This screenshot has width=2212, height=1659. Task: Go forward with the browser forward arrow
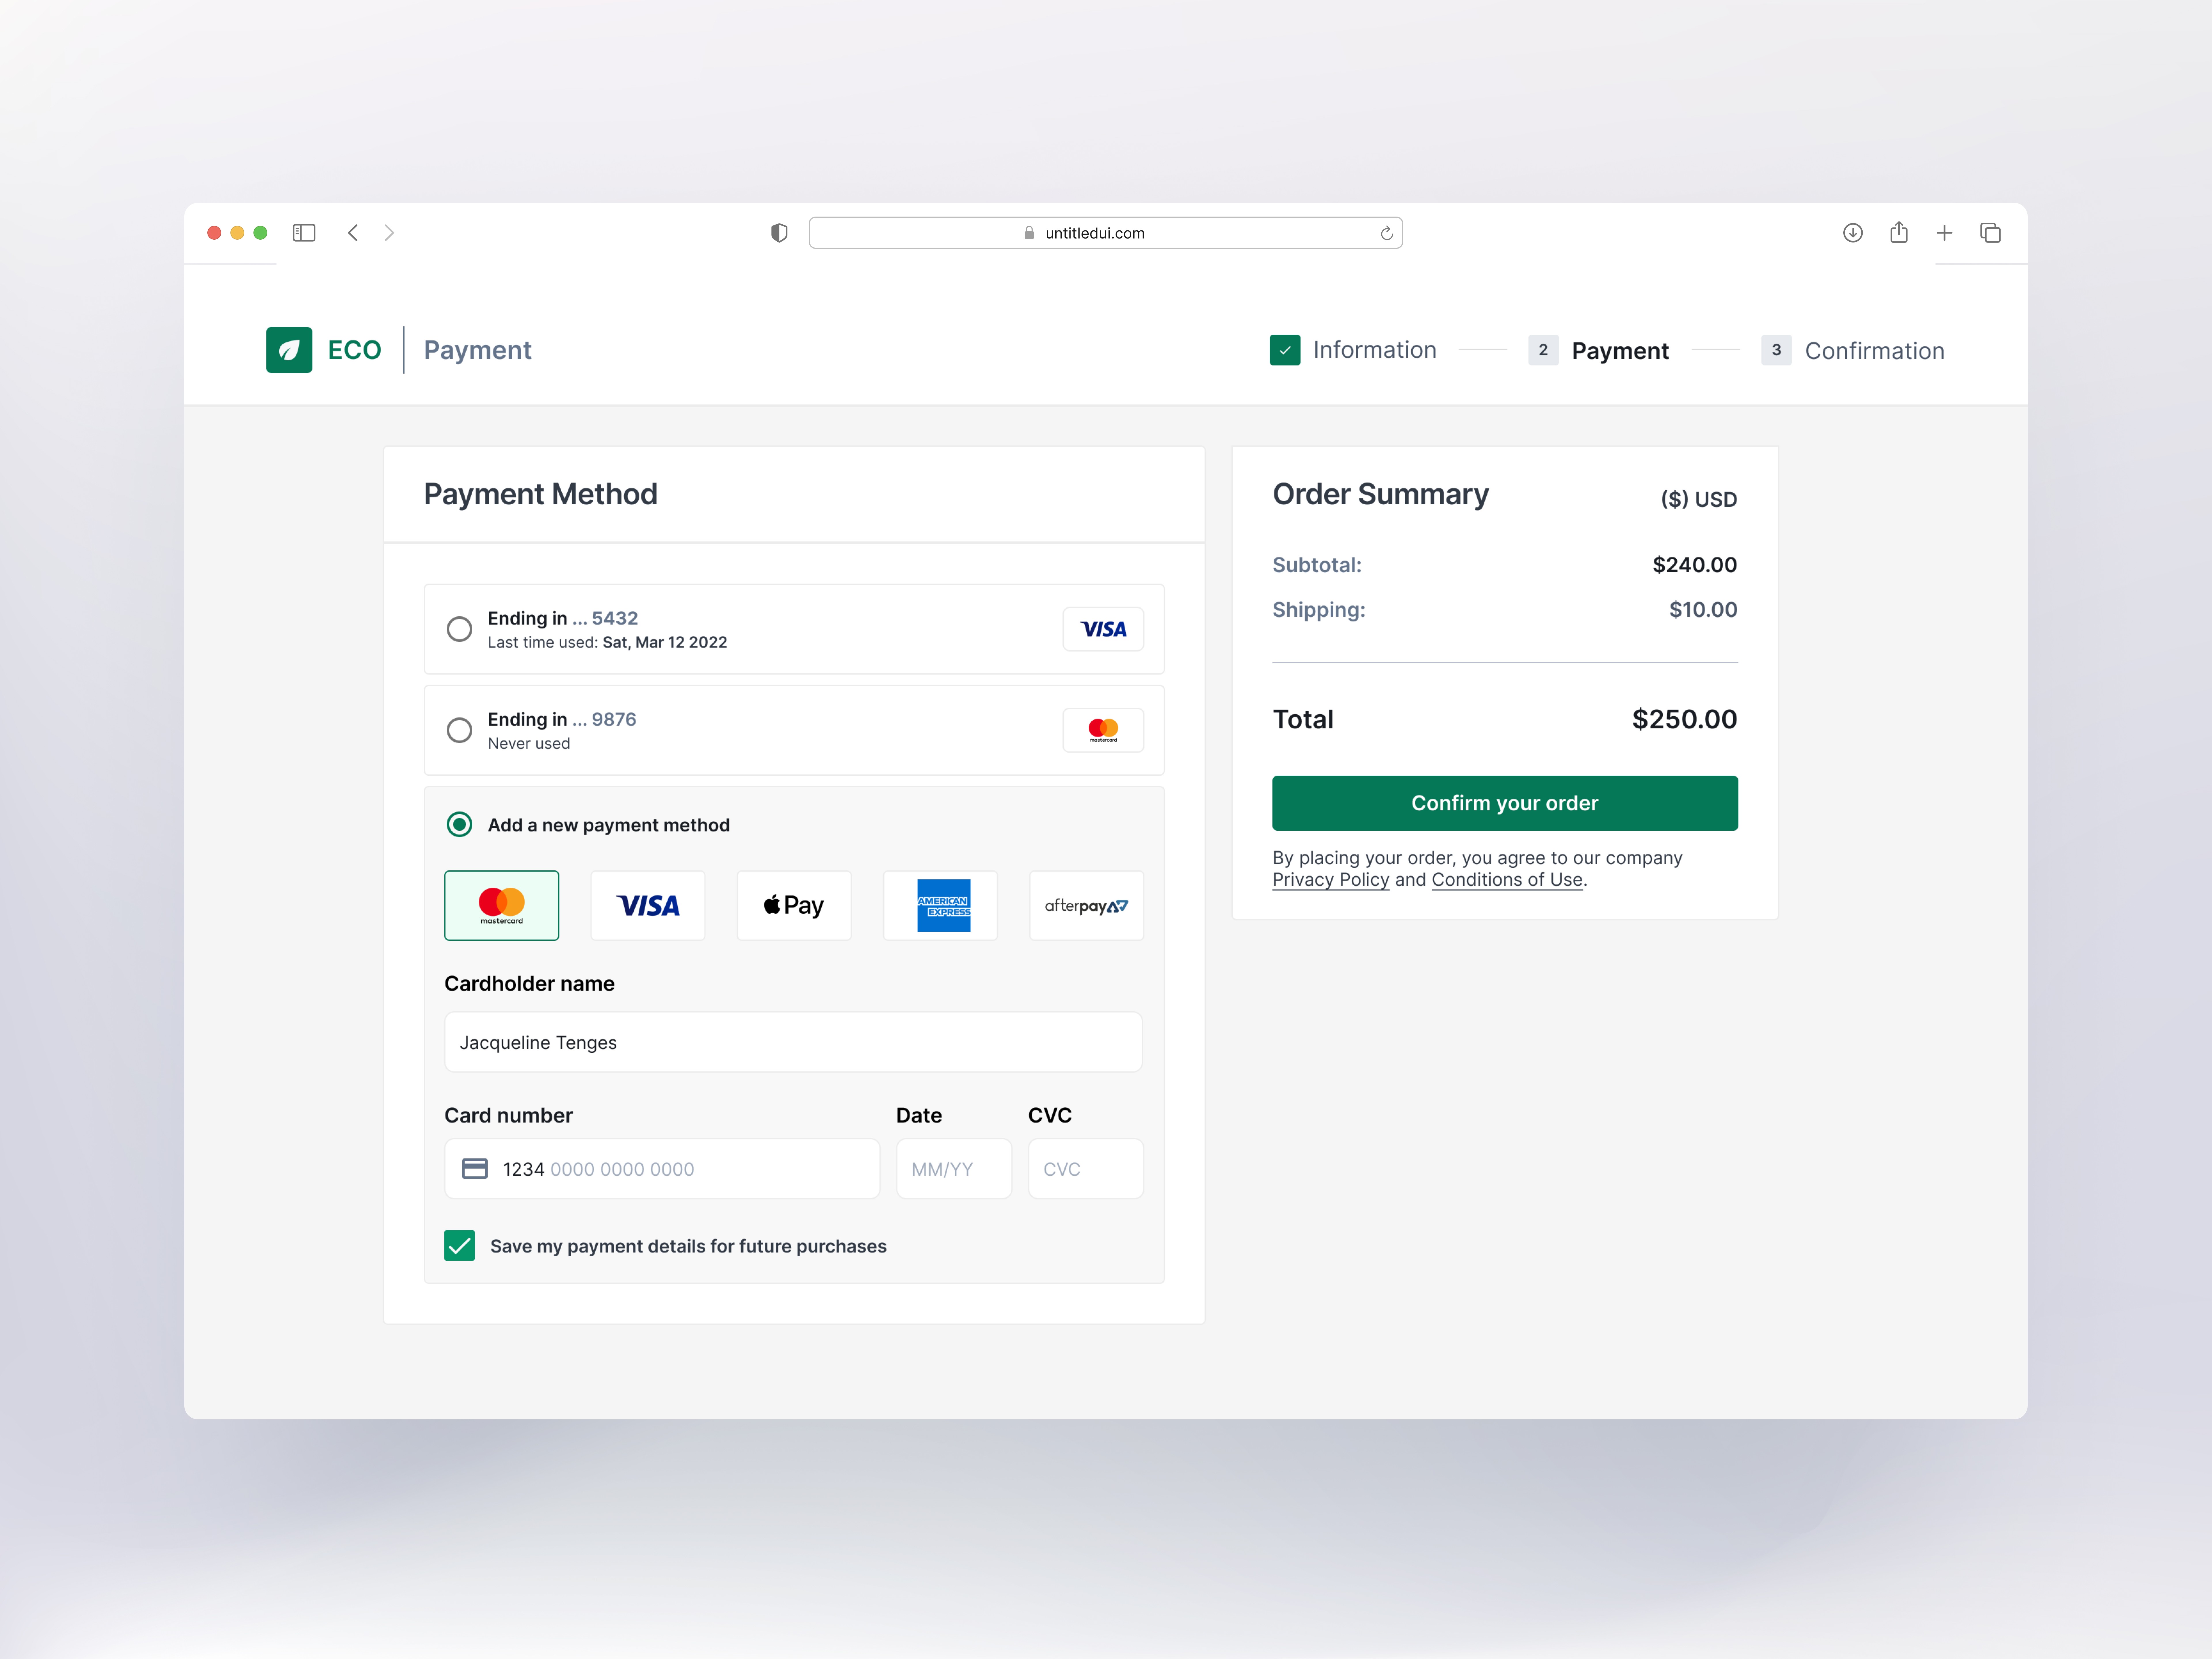tap(389, 233)
